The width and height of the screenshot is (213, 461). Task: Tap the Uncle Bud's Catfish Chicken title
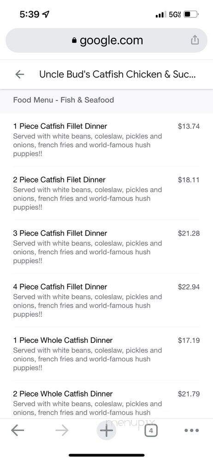click(117, 74)
